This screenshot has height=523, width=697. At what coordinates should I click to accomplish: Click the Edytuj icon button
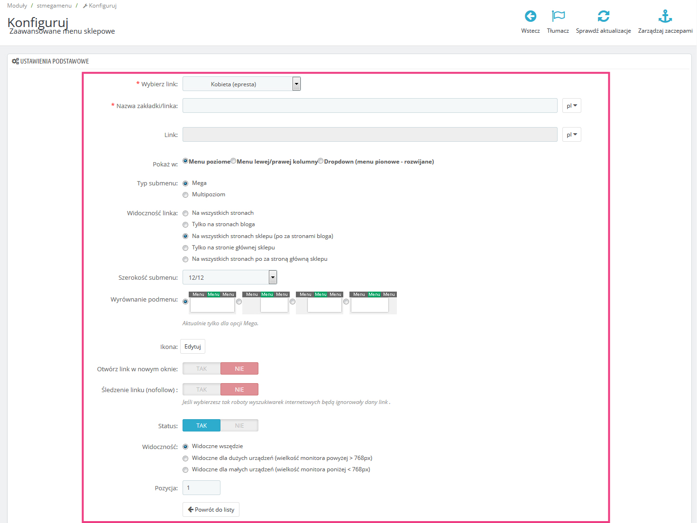tap(193, 347)
